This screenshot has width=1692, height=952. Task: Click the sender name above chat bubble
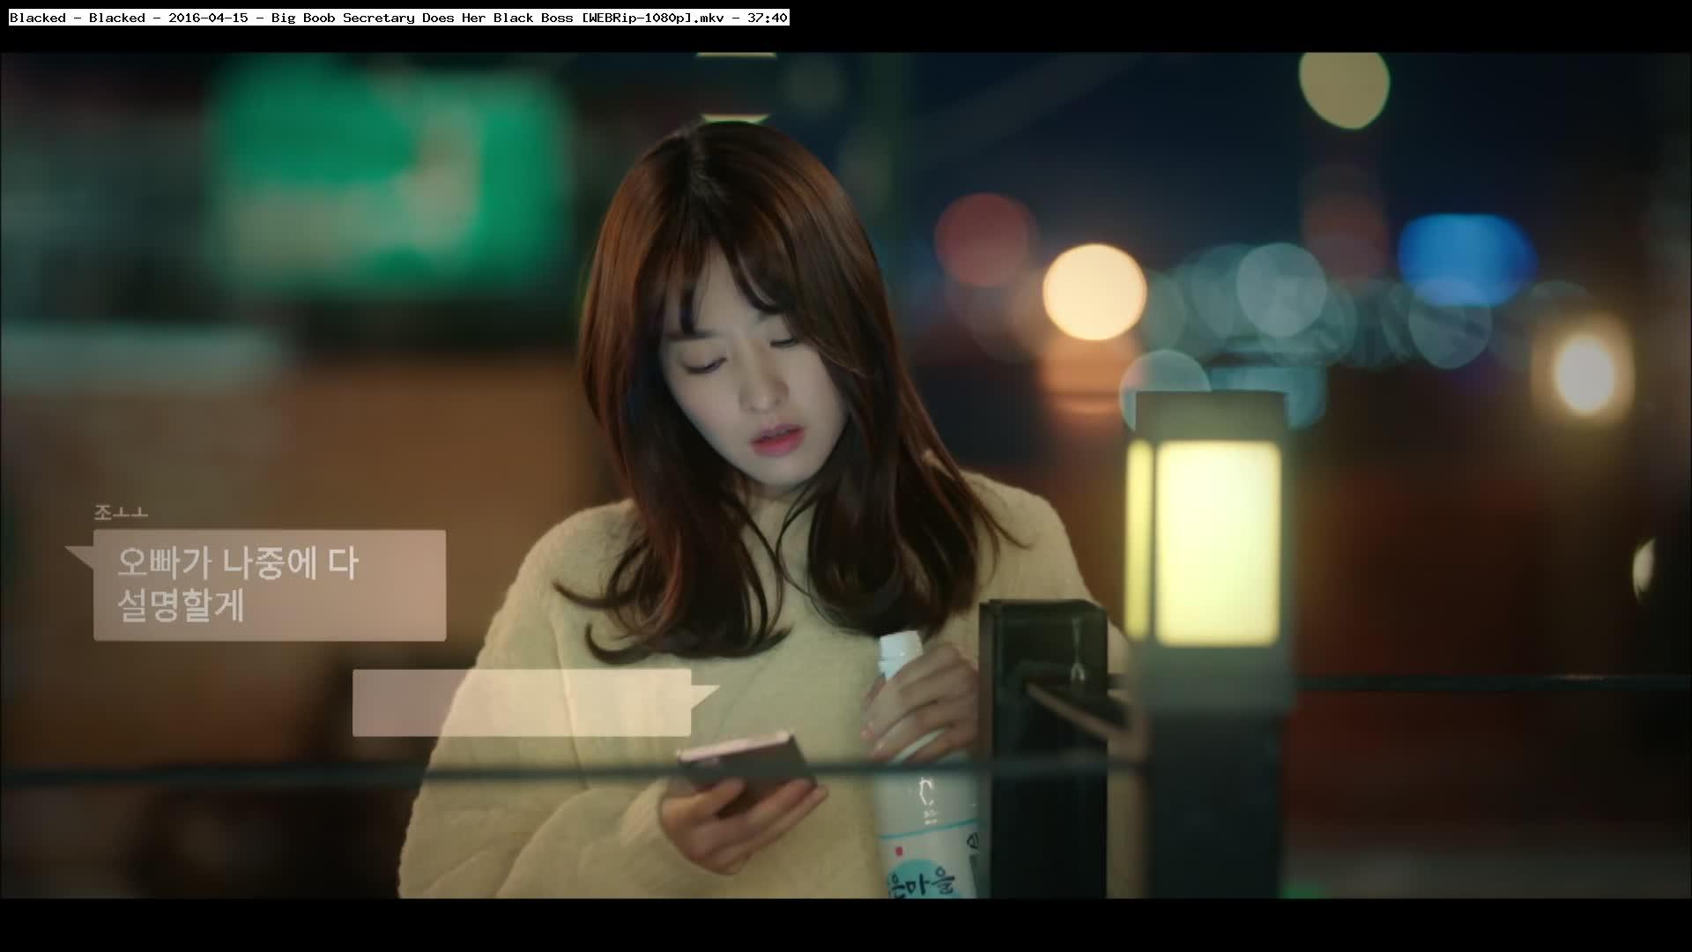pyautogui.click(x=121, y=513)
